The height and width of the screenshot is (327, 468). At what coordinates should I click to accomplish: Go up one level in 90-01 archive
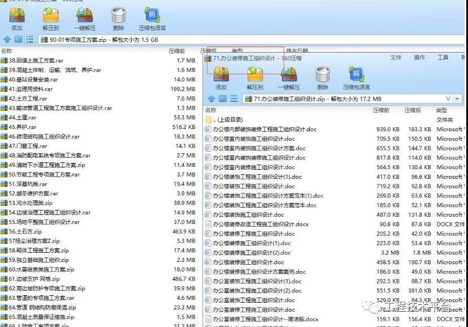tap(7, 40)
